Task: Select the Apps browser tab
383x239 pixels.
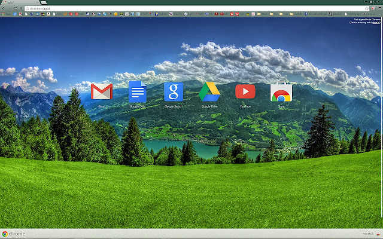Action: point(20,2)
